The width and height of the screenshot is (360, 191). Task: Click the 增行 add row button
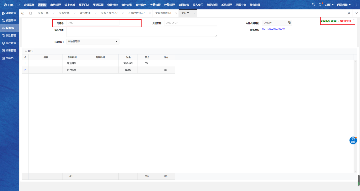tap(29, 51)
